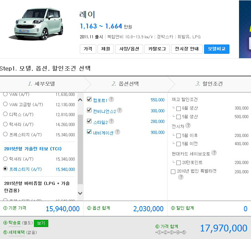Click the 1. 세부모델 step header
Viewport: 251px width, 239px height.
(42, 84)
